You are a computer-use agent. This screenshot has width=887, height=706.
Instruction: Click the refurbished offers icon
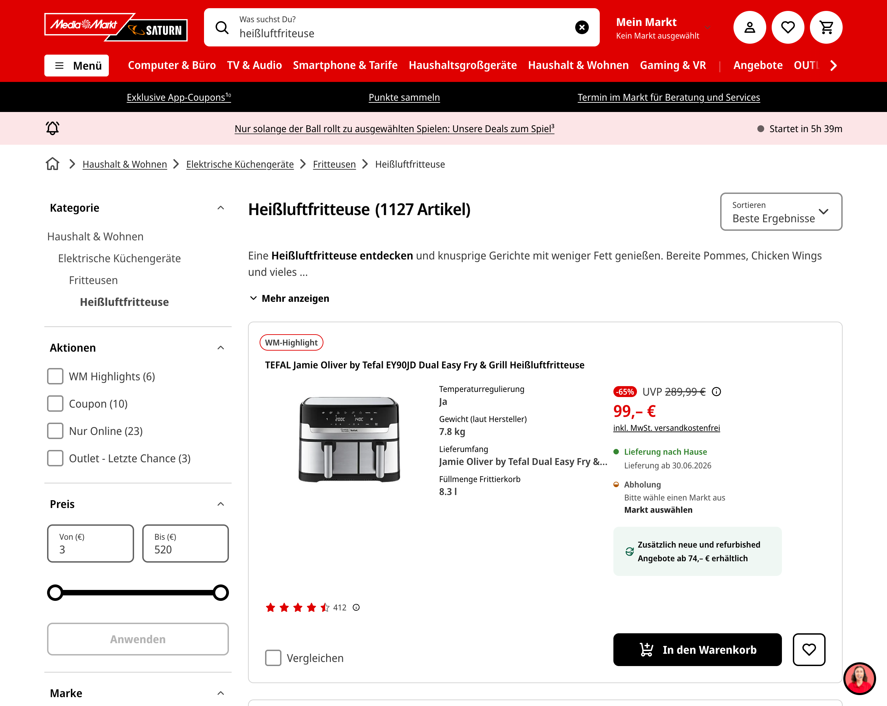click(629, 551)
